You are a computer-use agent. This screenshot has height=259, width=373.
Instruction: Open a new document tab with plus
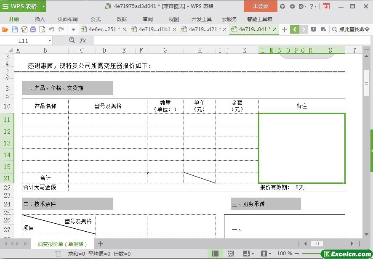pyautogui.click(x=285, y=29)
